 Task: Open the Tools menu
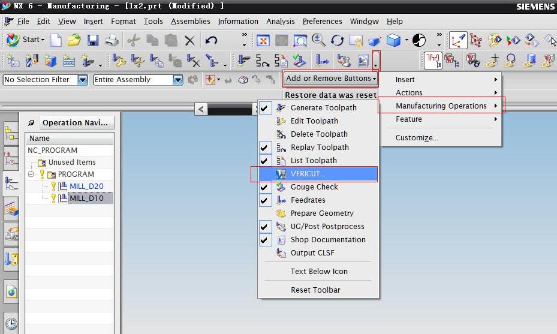coord(153,22)
